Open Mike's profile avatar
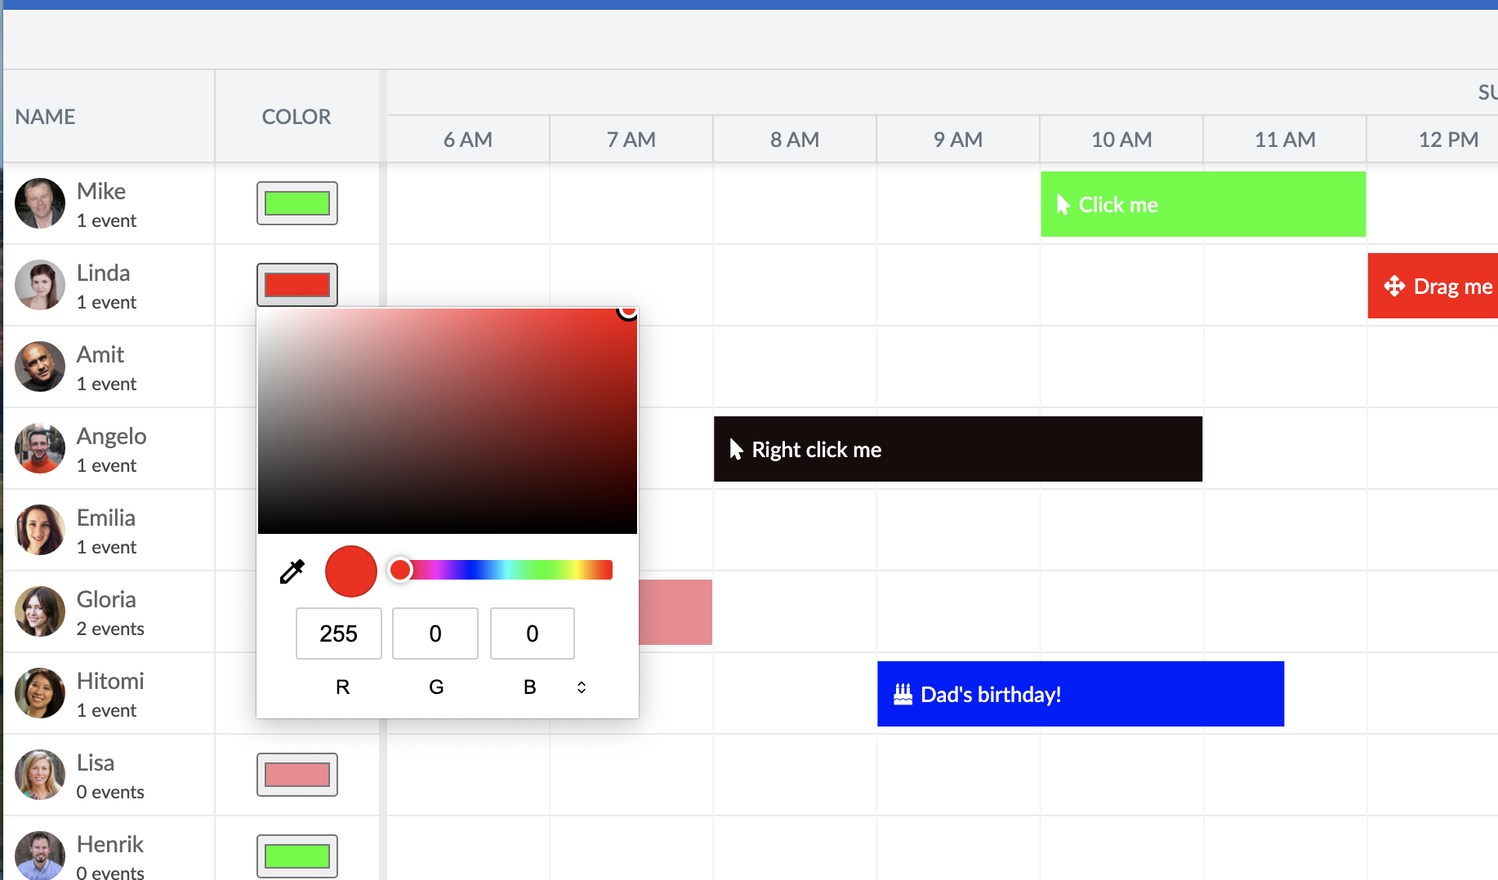Image resolution: width=1498 pixels, height=880 pixels. point(39,203)
